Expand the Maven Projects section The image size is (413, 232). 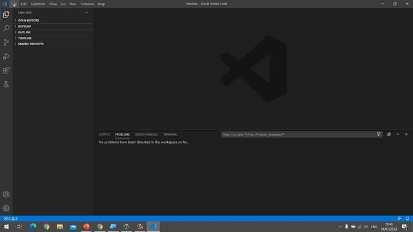[x=53, y=44]
